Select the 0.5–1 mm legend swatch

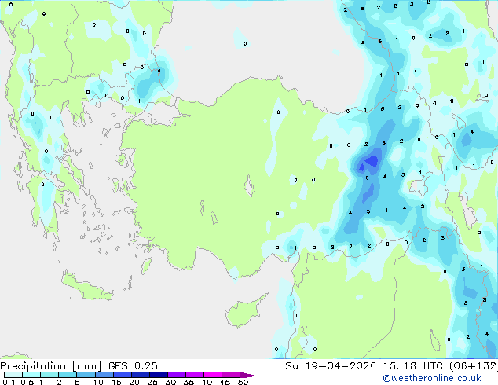(x=31, y=375)
